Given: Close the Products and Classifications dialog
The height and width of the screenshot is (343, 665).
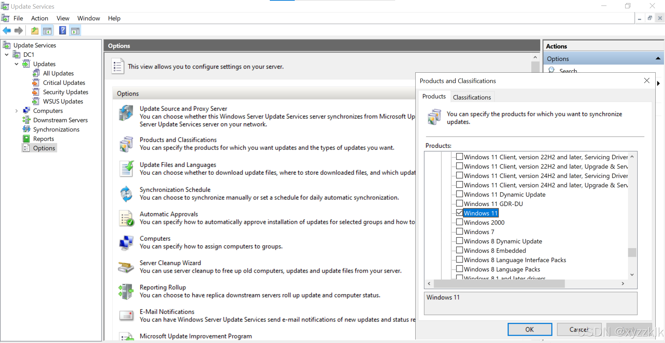Looking at the screenshot, I should 647,81.
